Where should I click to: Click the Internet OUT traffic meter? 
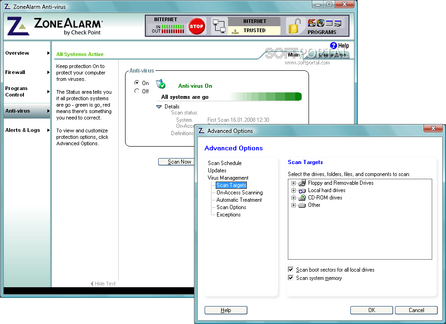pos(173,31)
